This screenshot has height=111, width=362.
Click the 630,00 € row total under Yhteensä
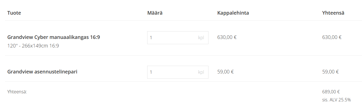click(332, 37)
